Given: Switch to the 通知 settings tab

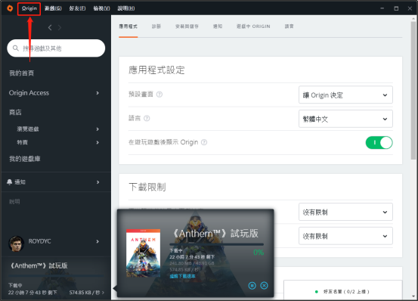Looking at the screenshot, I should [x=218, y=26].
